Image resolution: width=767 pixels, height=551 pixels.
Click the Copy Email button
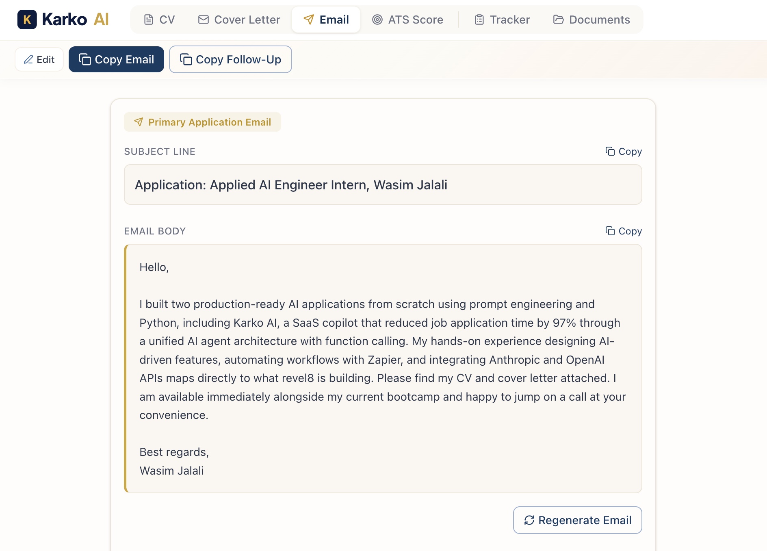[116, 59]
